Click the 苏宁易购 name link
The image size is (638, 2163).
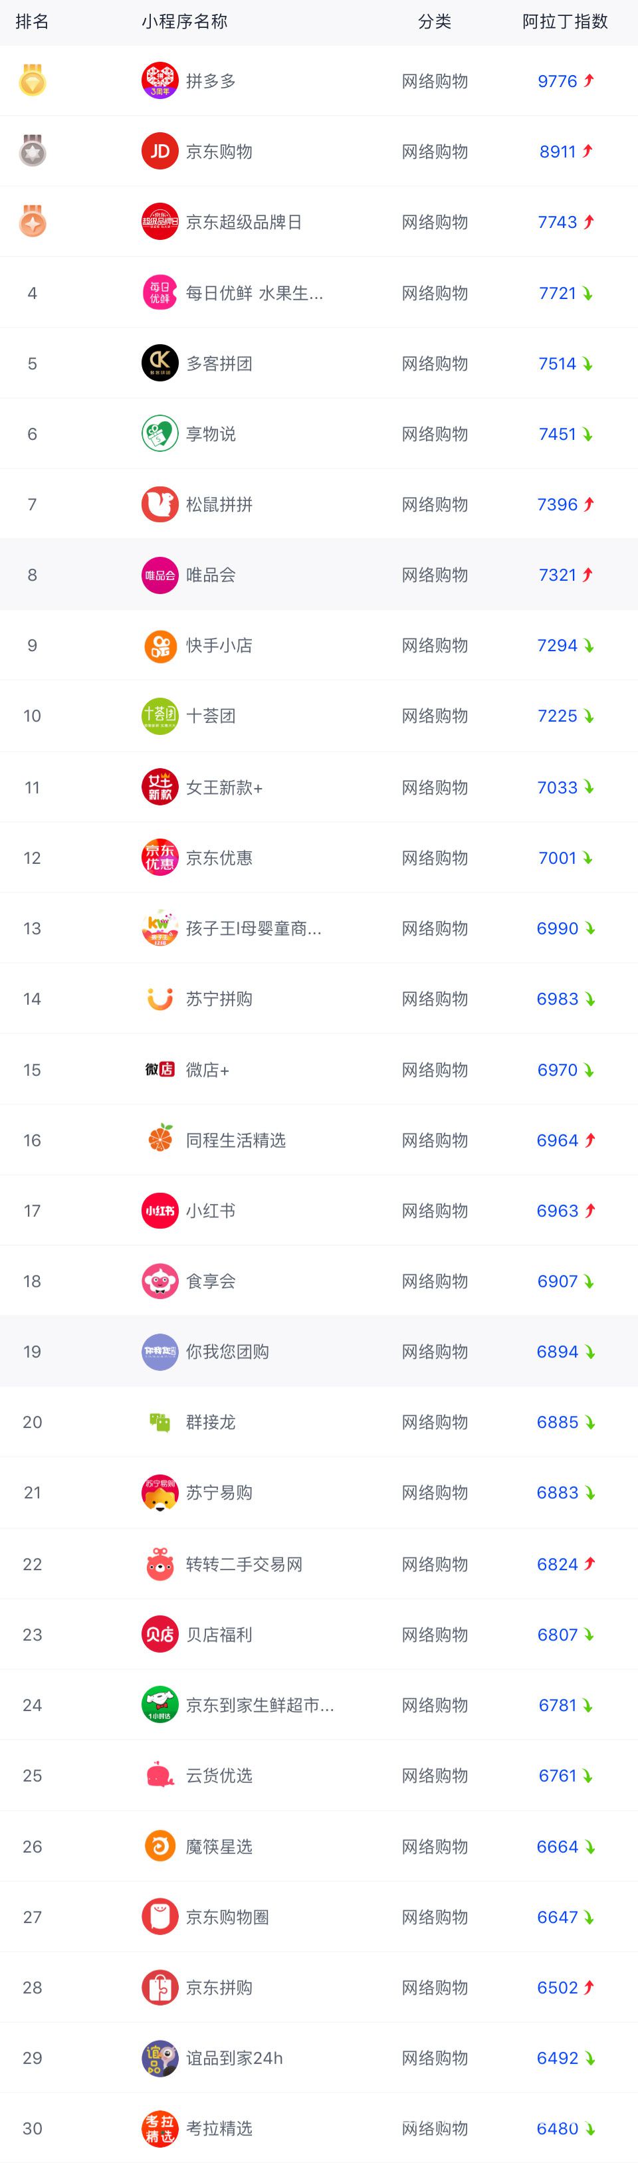pos(219,1493)
